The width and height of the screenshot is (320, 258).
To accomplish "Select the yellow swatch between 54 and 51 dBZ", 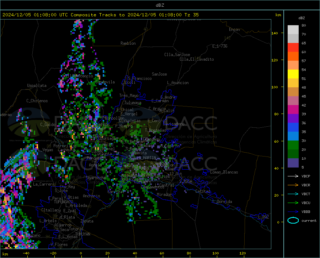I will click(293, 74).
